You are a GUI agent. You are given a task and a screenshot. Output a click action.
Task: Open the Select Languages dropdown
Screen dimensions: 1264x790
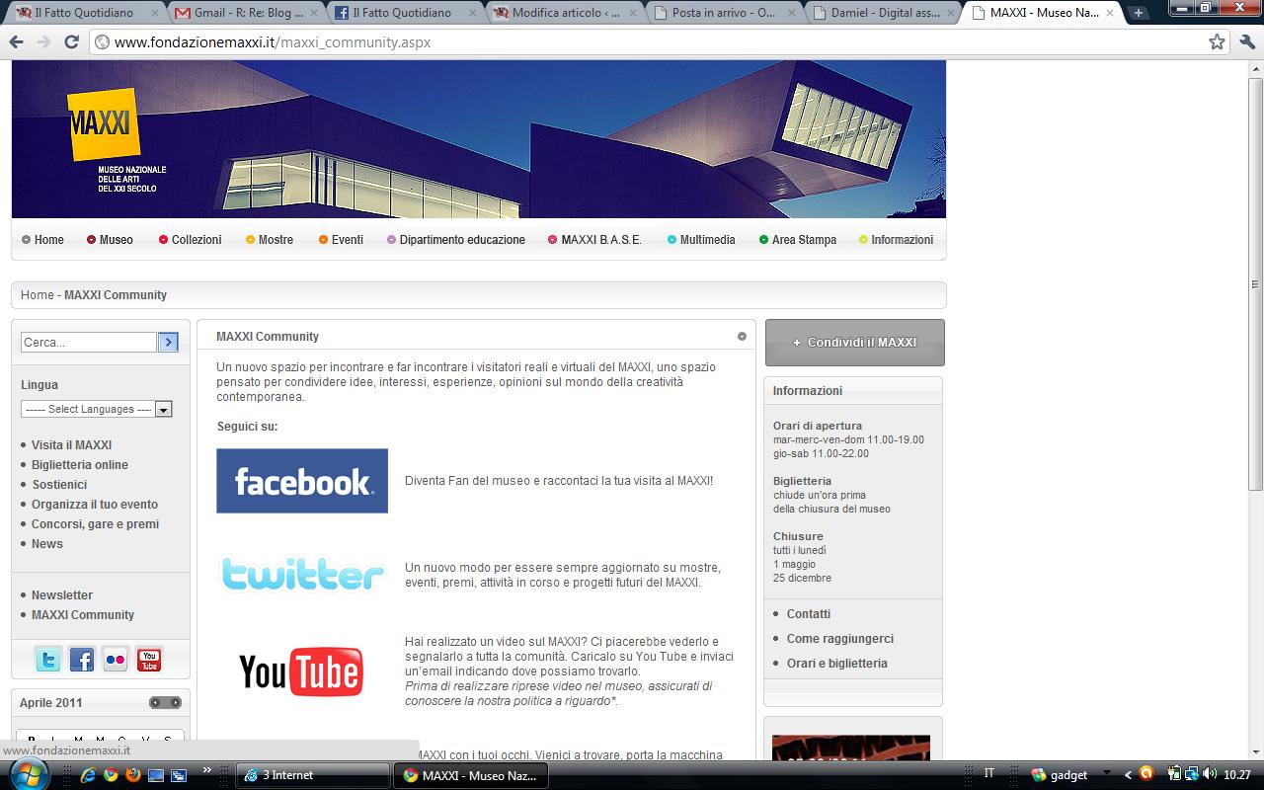point(97,409)
